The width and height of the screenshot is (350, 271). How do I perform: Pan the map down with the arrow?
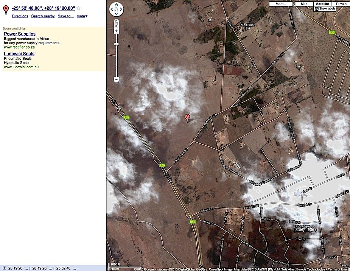click(117, 13)
